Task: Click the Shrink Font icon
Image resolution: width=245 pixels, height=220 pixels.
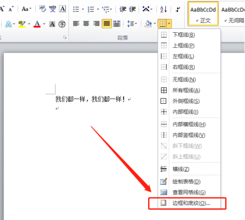Action: point(11,9)
